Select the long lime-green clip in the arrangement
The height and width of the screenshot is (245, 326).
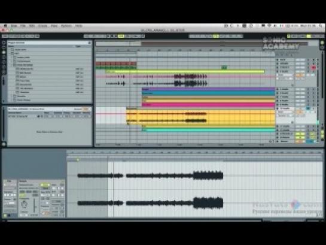[x=185, y=72]
